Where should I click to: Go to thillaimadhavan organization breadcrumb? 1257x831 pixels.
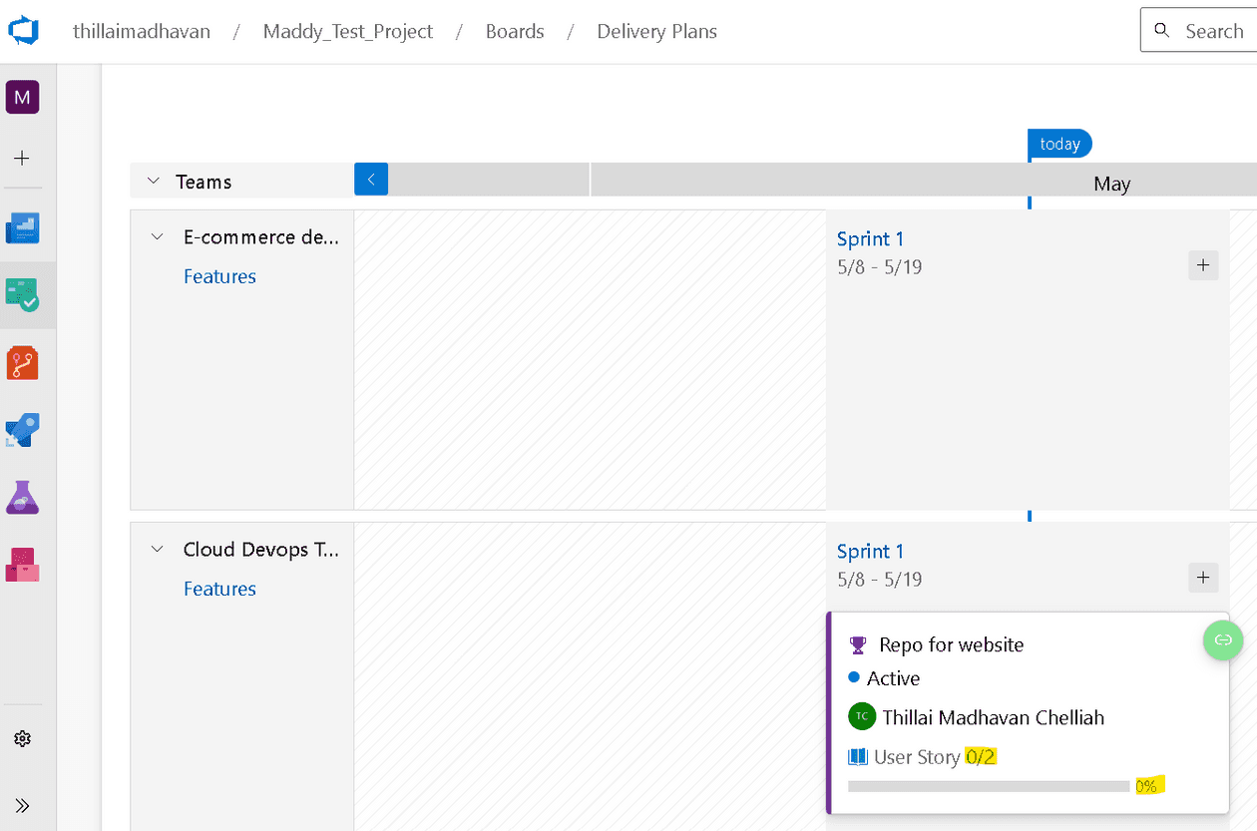142,31
